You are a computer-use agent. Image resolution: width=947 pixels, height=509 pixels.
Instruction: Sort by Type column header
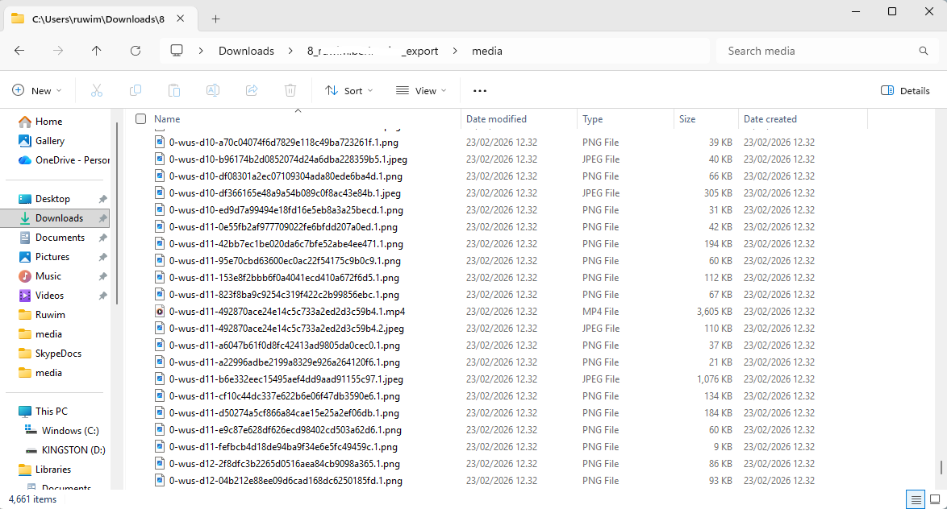(592, 119)
